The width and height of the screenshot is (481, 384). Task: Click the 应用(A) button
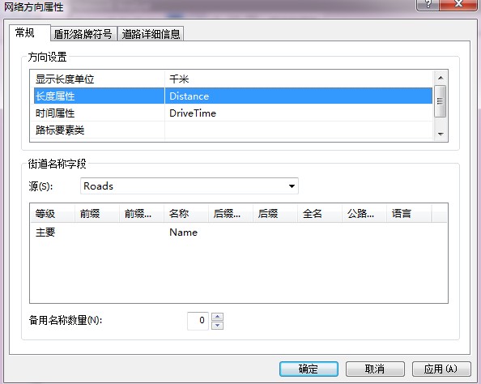[x=441, y=369]
